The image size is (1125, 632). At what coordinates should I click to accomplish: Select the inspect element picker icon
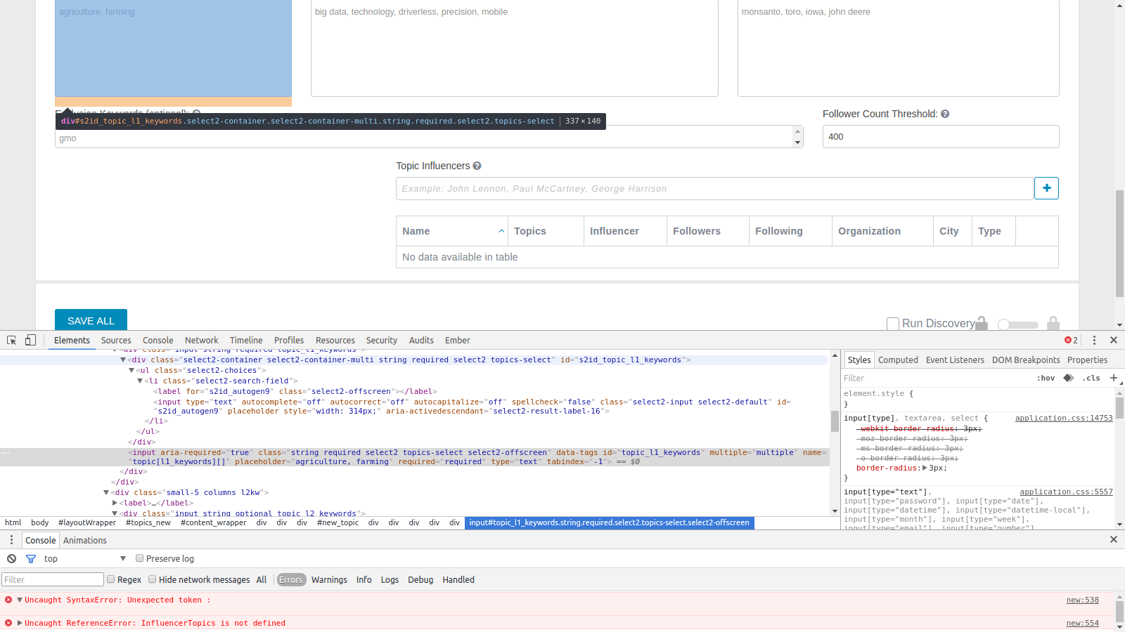[11, 340]
